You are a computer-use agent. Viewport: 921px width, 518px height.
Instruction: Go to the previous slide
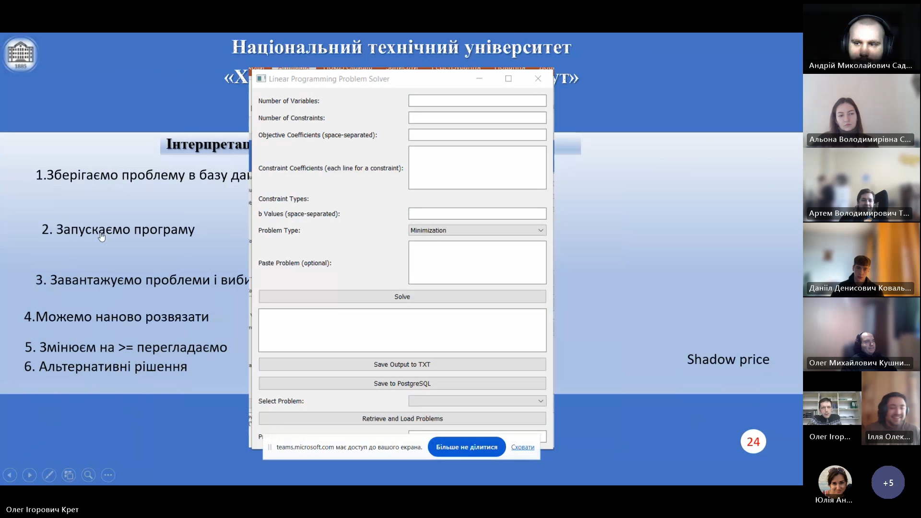(x=10, y=475)
